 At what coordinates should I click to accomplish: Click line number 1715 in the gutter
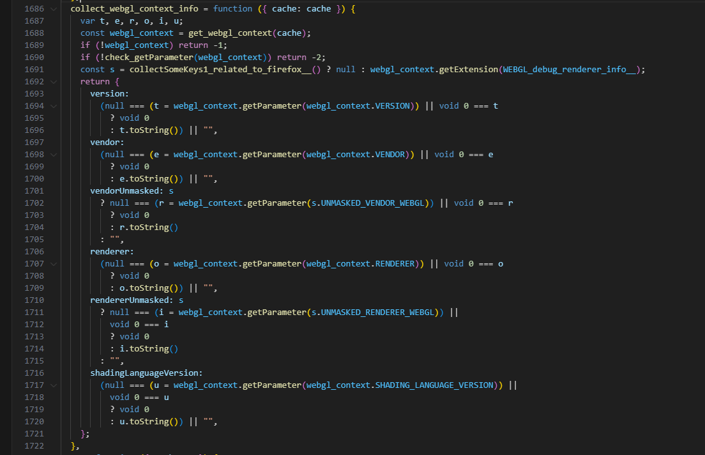[x=34, y=361]
